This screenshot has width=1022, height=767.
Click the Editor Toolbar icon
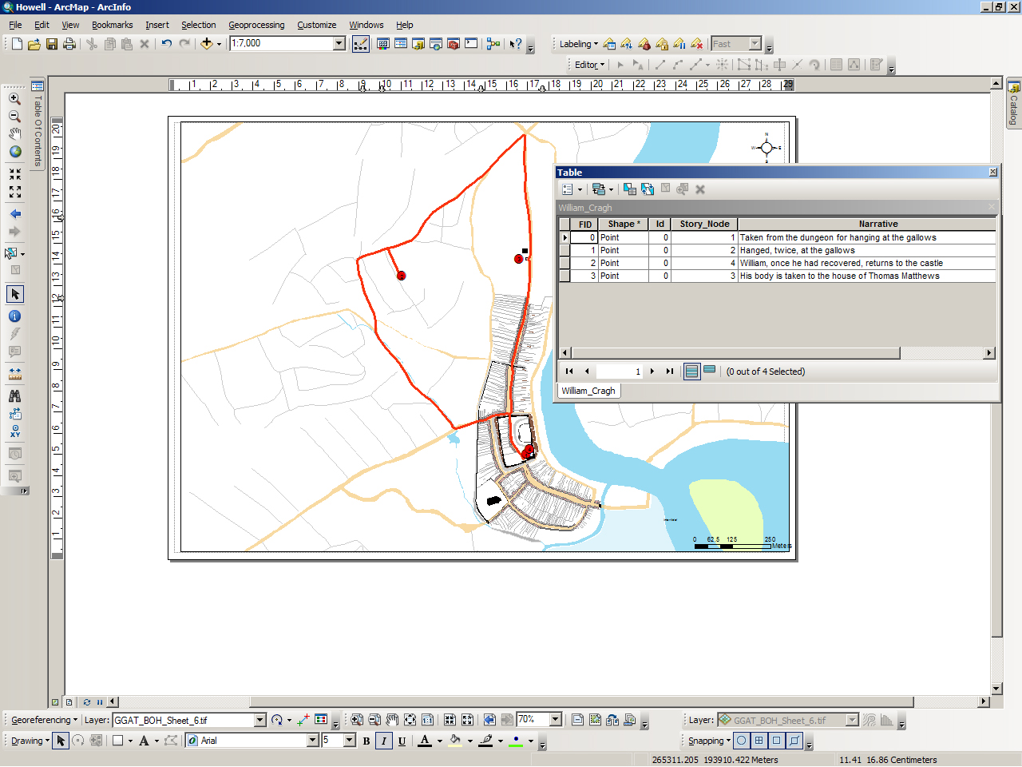click(x=361, y=44)
